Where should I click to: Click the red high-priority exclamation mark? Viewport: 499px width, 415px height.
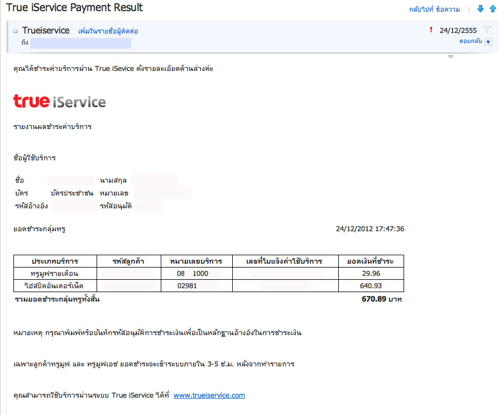pos(431,30)
